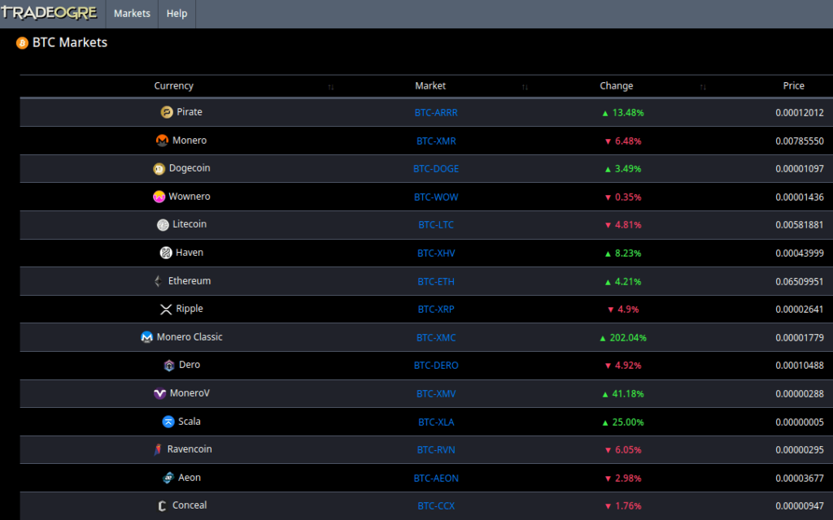Screen dimensions: 833x520
Task: Open the BTC-CCX market link
Action: point(436,506)
